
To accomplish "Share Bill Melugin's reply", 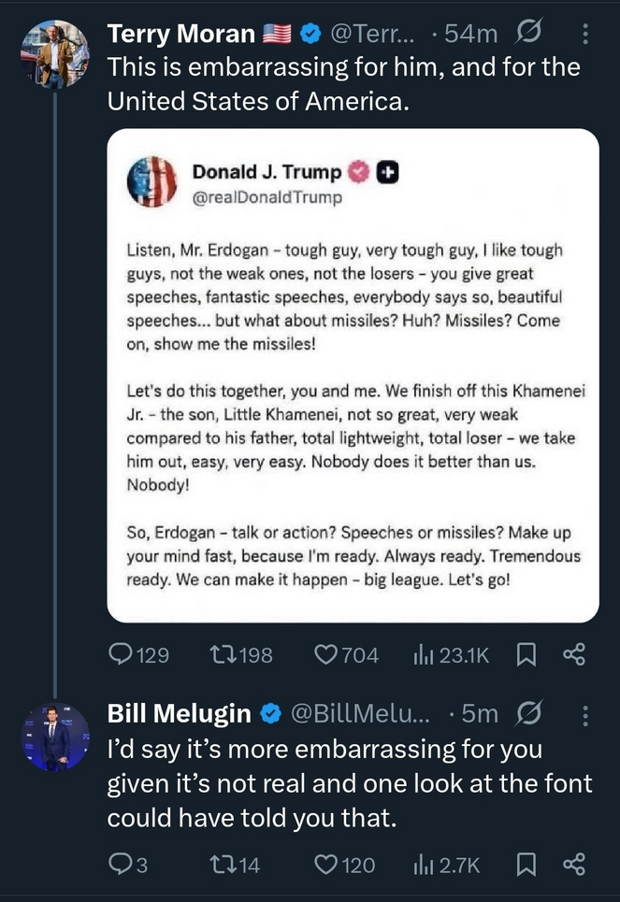I will click(573, 866).
